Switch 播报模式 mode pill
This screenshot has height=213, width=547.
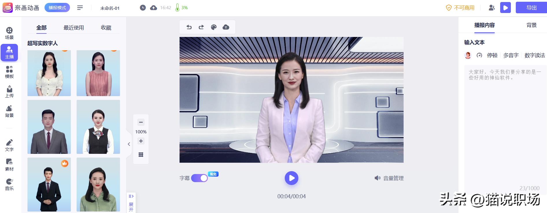57,8
